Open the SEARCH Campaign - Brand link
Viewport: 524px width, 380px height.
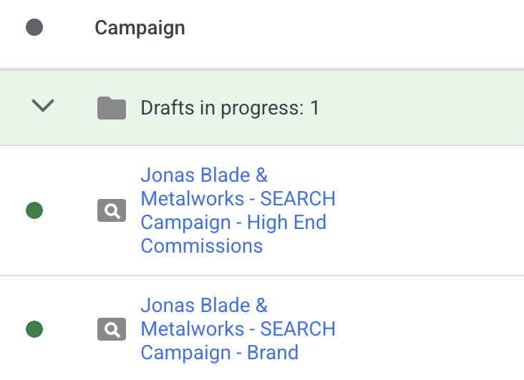(238, 329)
